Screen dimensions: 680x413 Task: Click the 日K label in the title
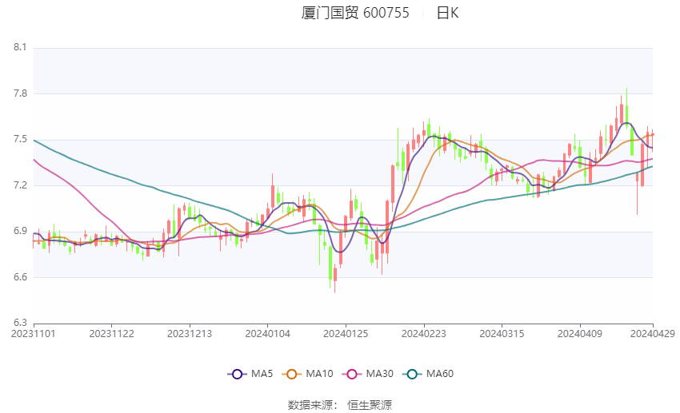point(447,13)
